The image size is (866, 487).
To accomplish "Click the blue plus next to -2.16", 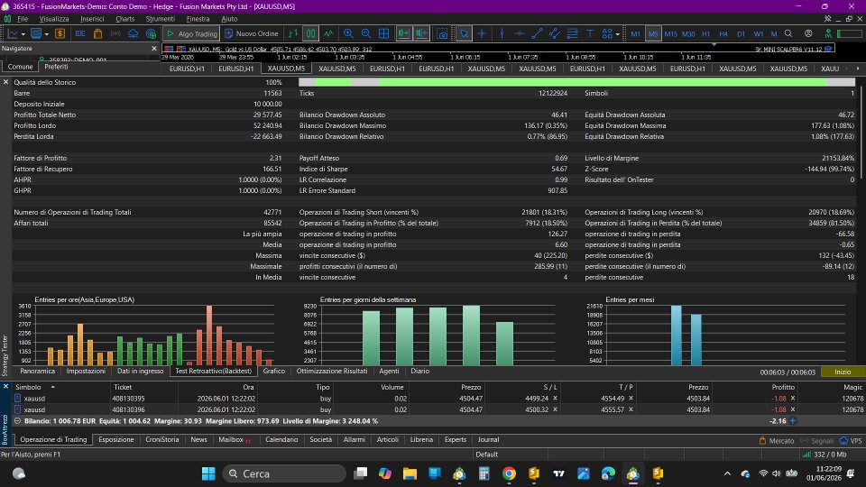I will 793,421.
